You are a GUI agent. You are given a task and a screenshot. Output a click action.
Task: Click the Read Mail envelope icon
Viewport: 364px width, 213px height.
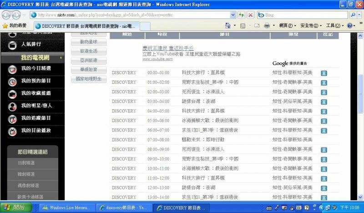pyautogui.click(x=257, y=25)
